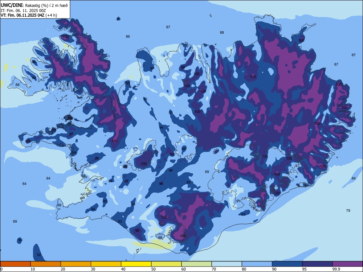Click the yellow-green 50–60 legend swatch
Image resolution: width=363 pixels, height=272 pixels.
pyautogui.click(x=166, y=264)
